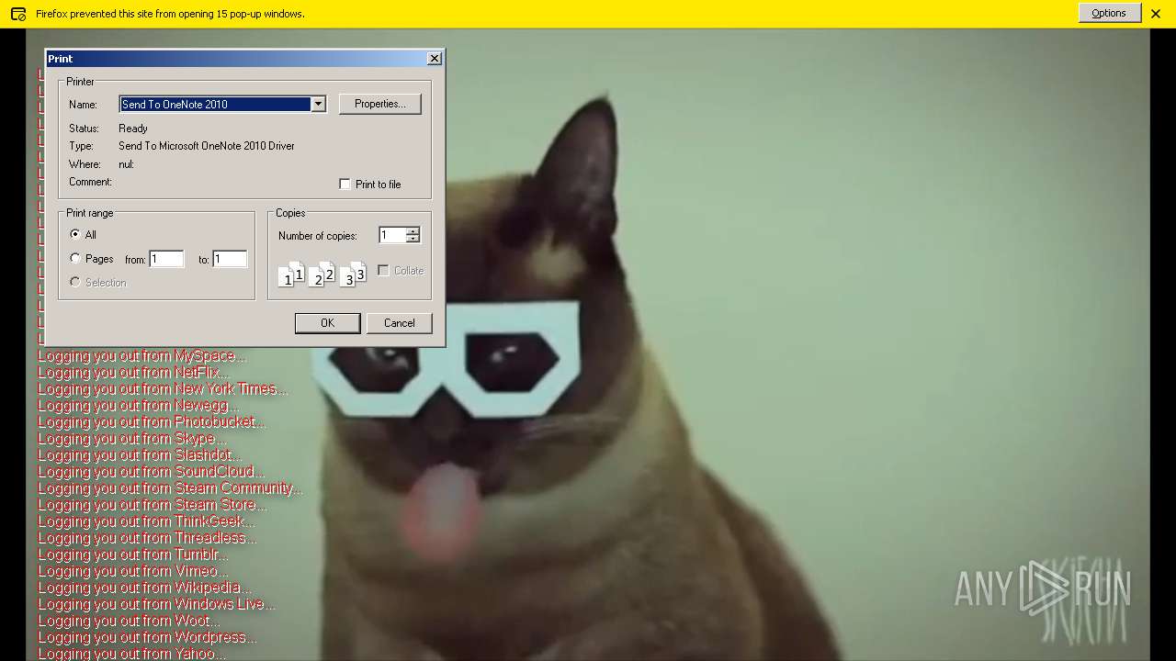Click 'Logging you out from Steam Store...'
Image resolution: width=1176 pixels, height=661 pixels.
(153, 505)
